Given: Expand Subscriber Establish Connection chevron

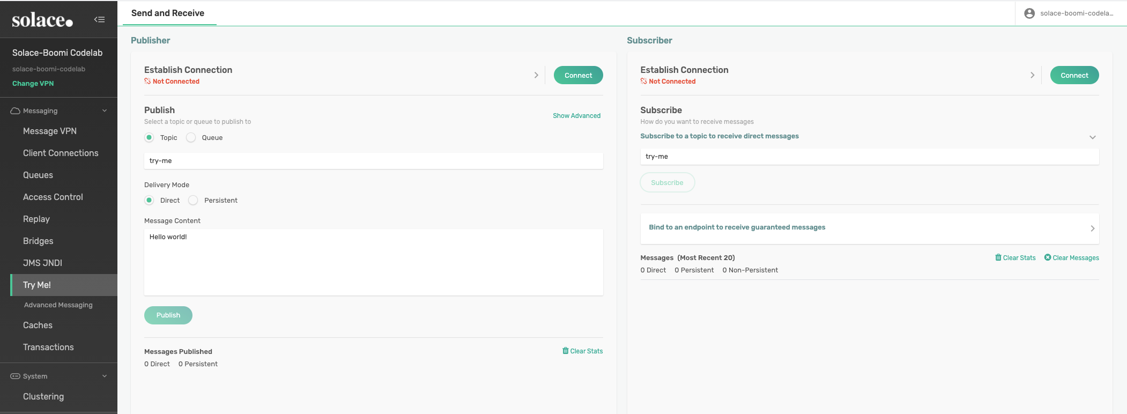Looking at the screenshot, I should [x=1032, y=76].
